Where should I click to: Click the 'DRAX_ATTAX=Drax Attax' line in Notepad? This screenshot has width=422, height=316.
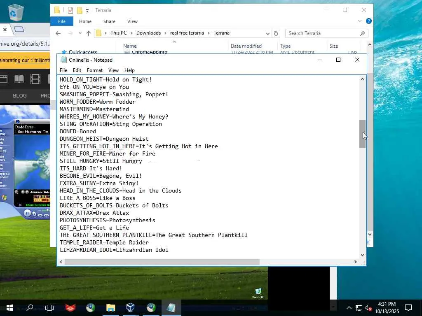[x=94, y=213]
